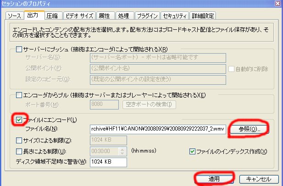Image resolution: width=283 pixels, height=186 pixels.
Task: Toggle サイズによる制限 checkbox
Action: 19,140
